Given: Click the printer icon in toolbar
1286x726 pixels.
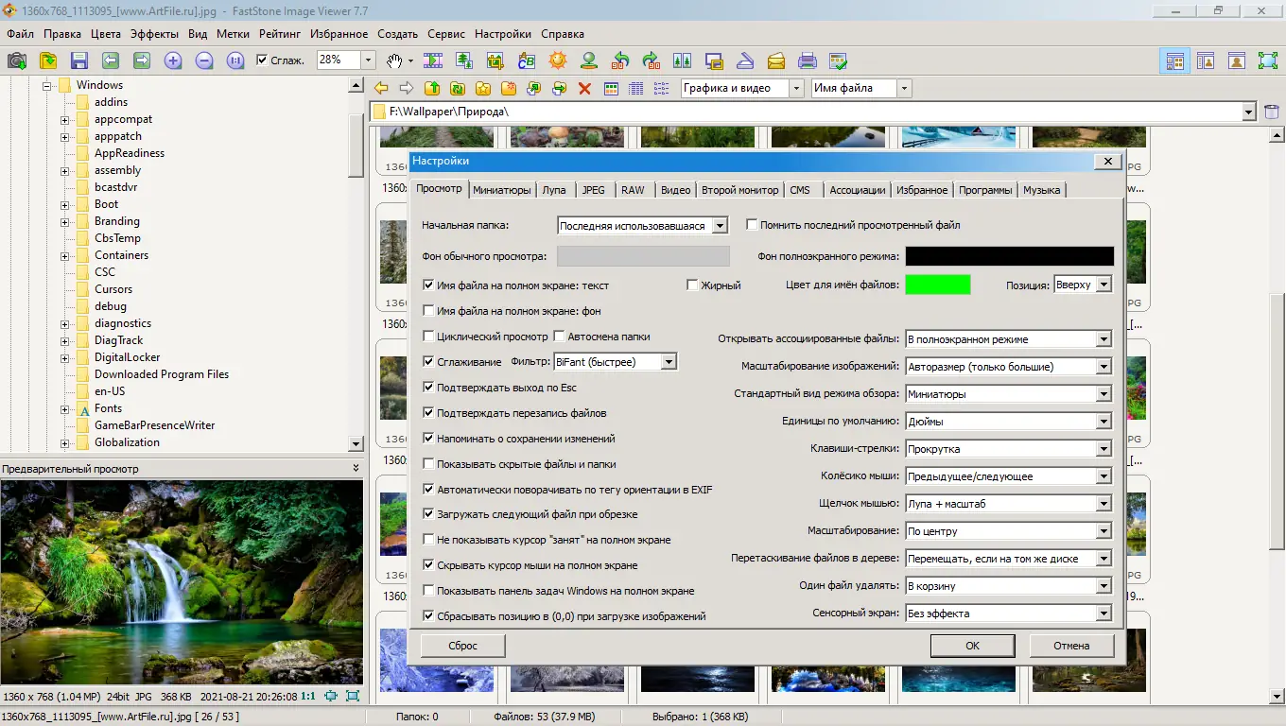Looking at the screenshot, I should coord(807,60).
